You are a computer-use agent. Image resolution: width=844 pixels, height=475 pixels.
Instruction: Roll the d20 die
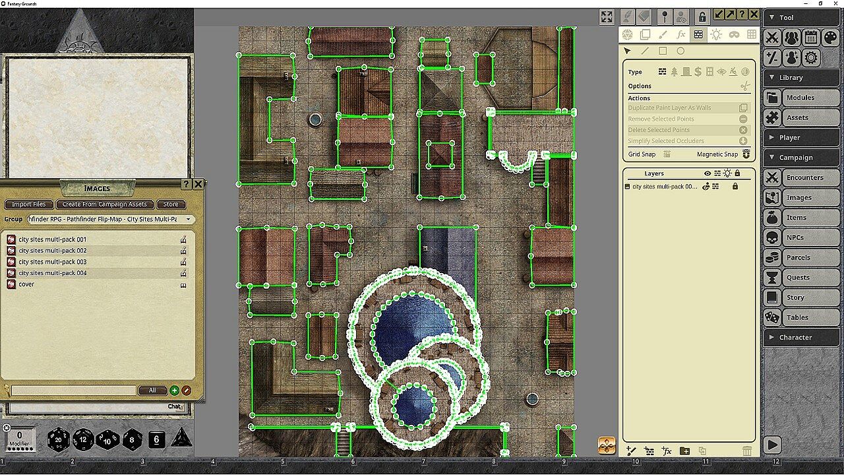[59, 439]
